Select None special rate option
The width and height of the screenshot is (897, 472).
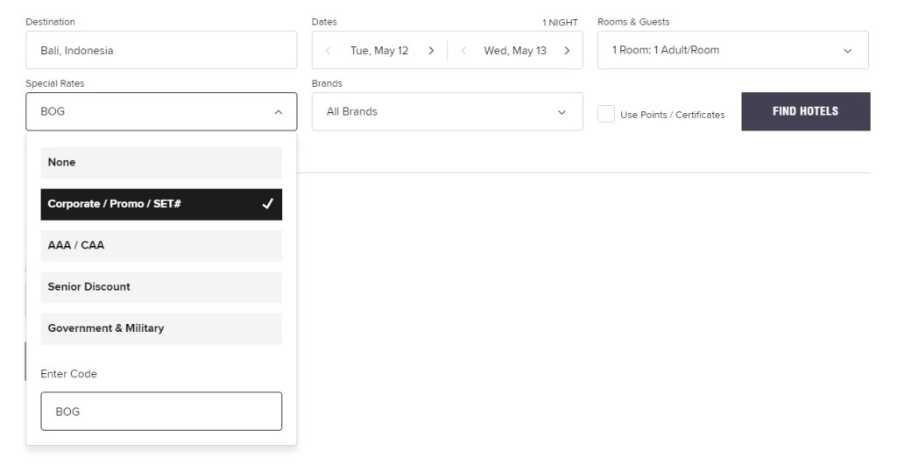[161, 163]
